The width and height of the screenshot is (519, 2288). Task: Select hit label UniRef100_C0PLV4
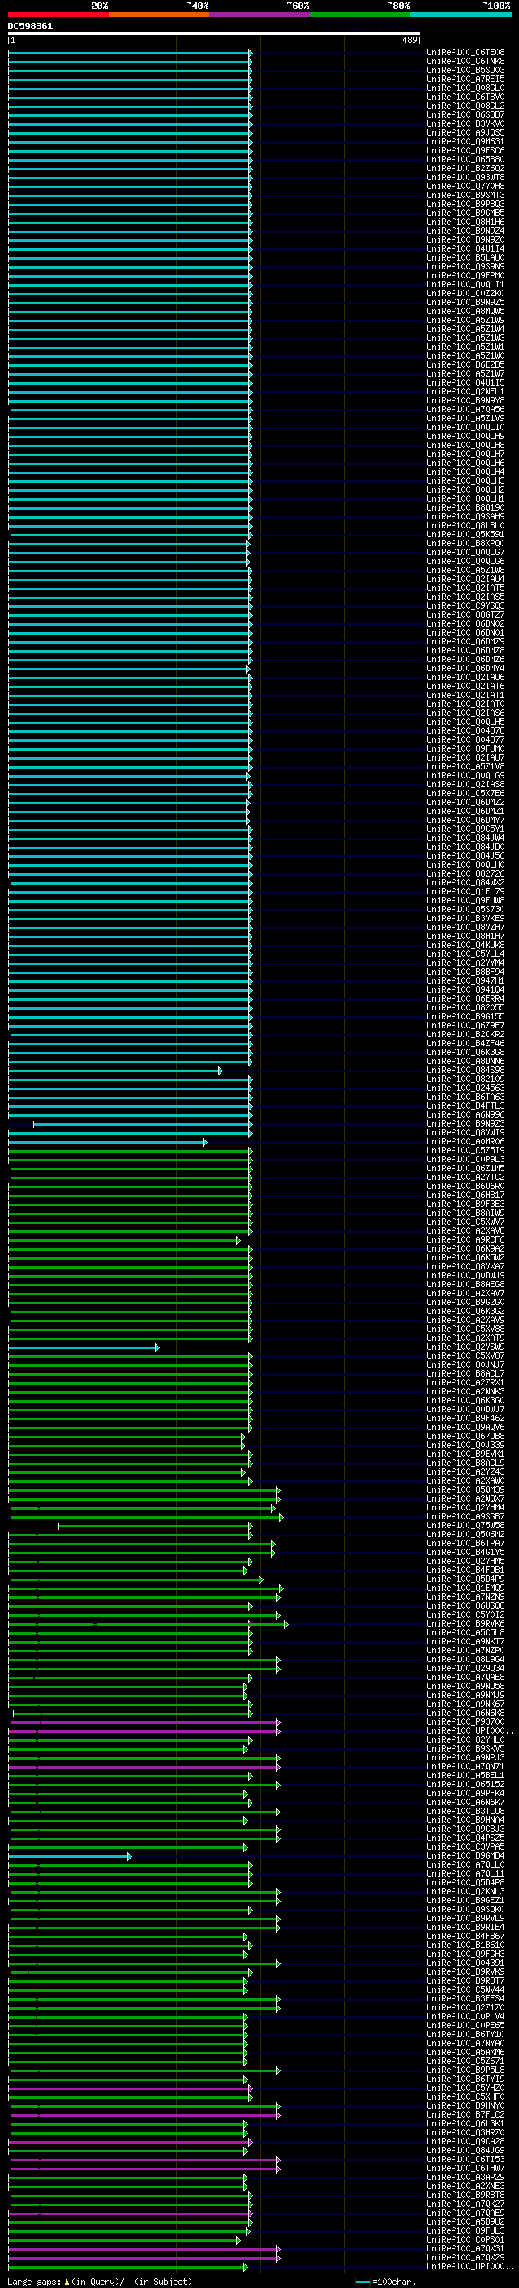465,2016
